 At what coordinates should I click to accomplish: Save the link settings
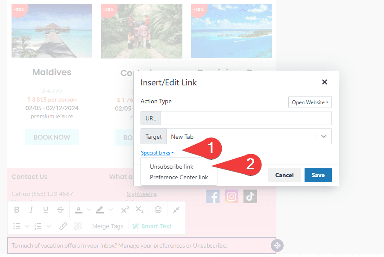pos(318,175)
